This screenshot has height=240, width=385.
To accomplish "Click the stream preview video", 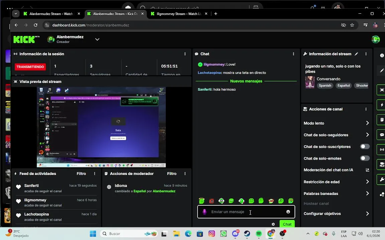I will pyautogui.click(x=101, y=127).
